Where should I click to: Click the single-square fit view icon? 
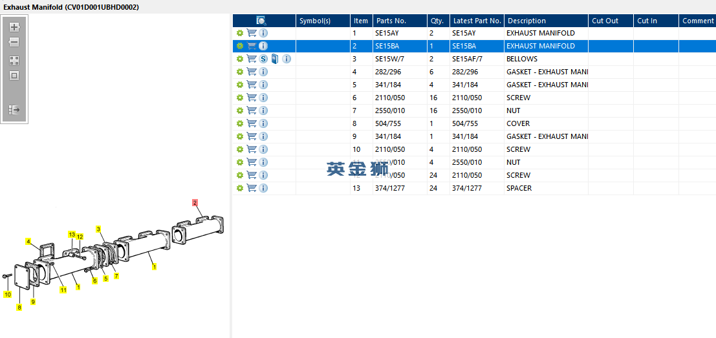point(14,76)
